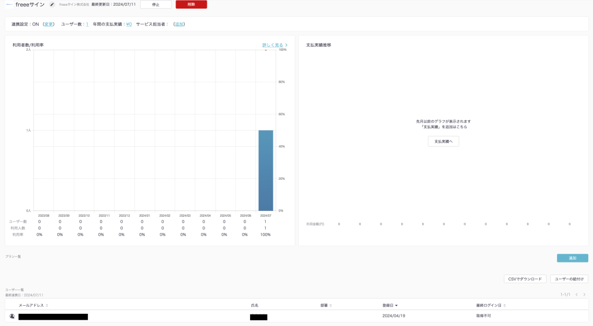Click 追加 link for サービス担当者

(x=179, y=24)
